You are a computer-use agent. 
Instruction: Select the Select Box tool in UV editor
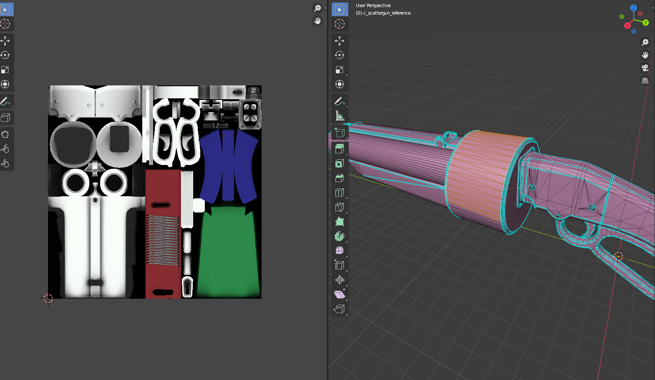tap(6, 9)
